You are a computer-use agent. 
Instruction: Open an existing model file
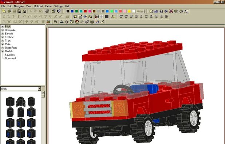tap(9, 11)
